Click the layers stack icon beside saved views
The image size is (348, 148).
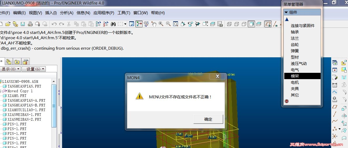click(x=213, y=24)
